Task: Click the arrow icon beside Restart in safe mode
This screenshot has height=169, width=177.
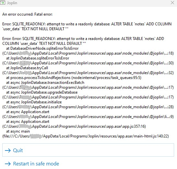Action: click(8, 164)
